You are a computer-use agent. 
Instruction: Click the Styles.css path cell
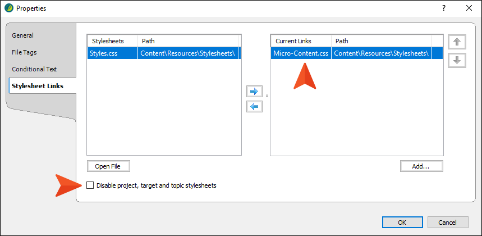point(188,53)
